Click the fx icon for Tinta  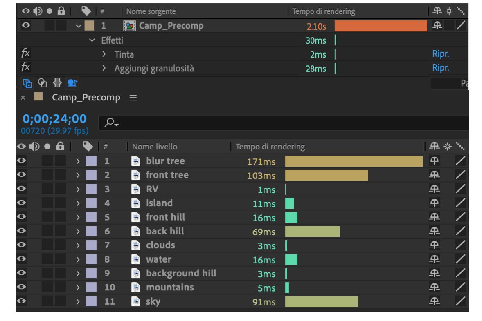[x=25, y=54]
